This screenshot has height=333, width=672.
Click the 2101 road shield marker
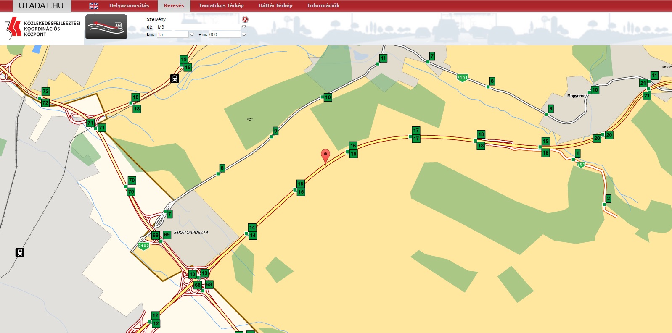pos(462,78)
